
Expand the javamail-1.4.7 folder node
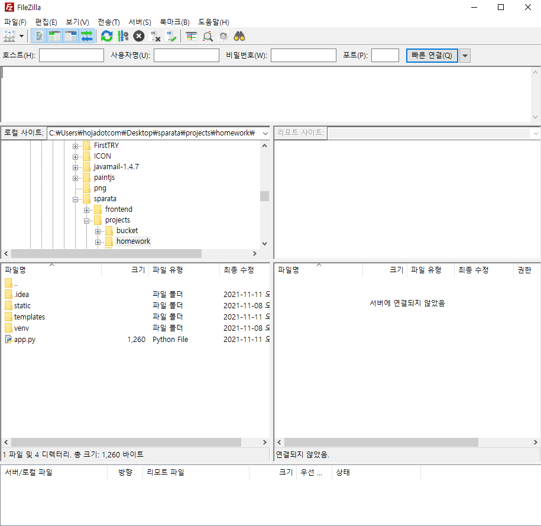click(75, 167)
